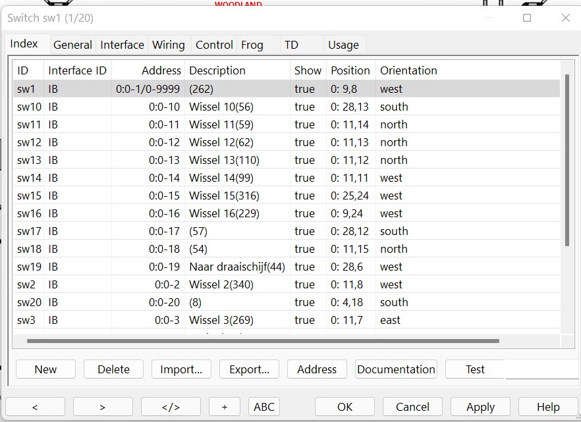Click the plus (+) button
This screenshot has height=422, width=581.
[x=225, y=407]
